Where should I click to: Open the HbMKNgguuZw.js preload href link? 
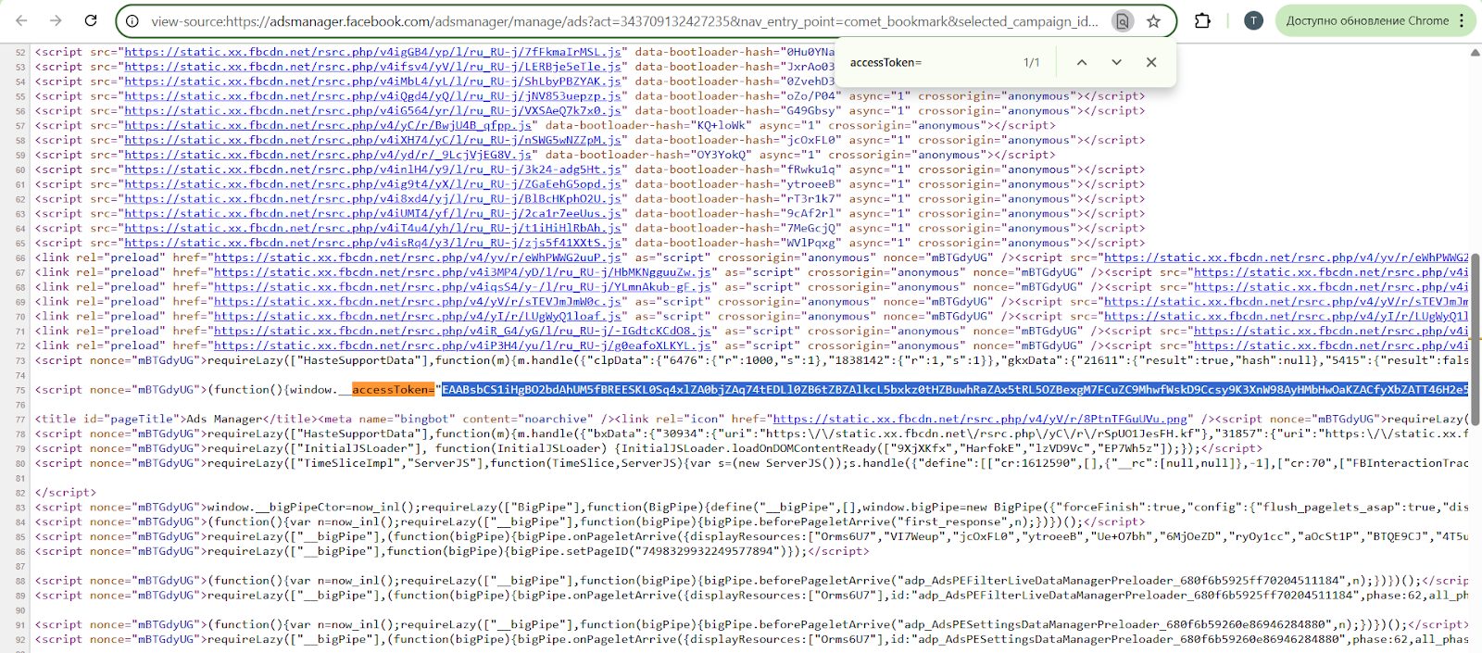pos(462,272)
